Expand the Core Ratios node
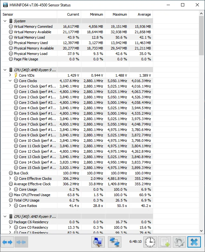The image size is (205, 252). click(x=10, y=205)
